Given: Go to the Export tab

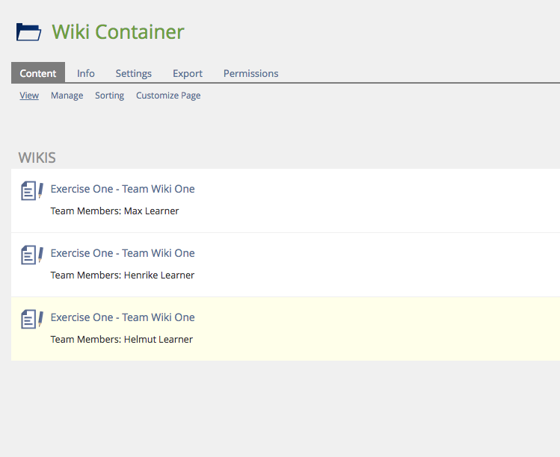Looking at the screenshot, I should click(188, 73).
